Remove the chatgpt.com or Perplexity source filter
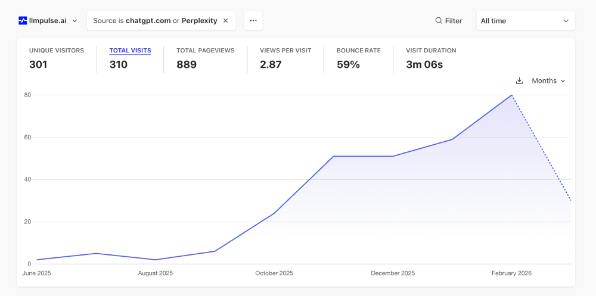The height and width of the screenshot is (296, 596). (225, 21)
